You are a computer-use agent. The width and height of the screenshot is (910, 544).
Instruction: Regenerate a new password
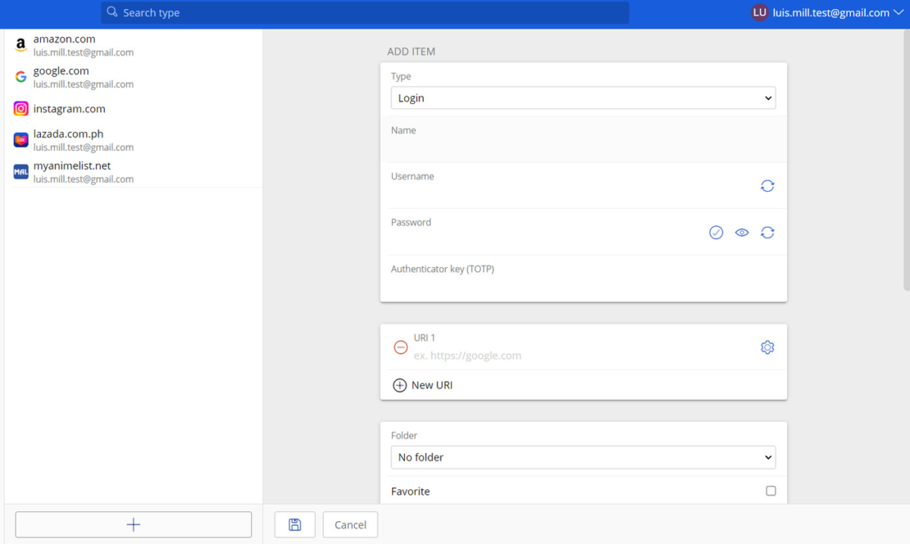tap(767, 232)
